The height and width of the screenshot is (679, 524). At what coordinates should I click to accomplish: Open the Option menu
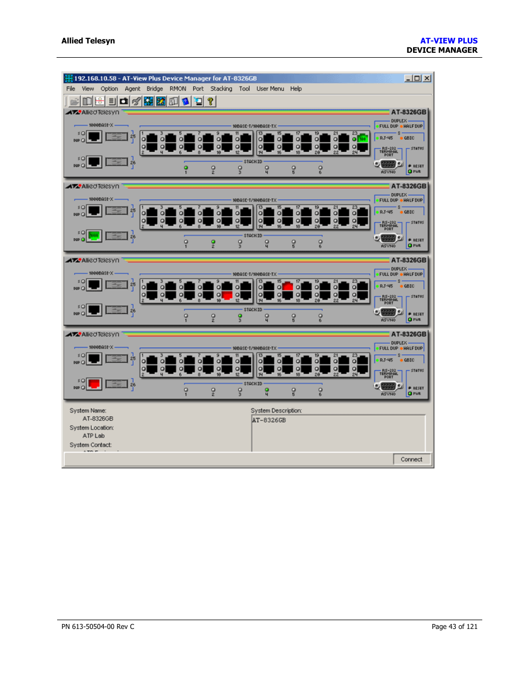109,89
